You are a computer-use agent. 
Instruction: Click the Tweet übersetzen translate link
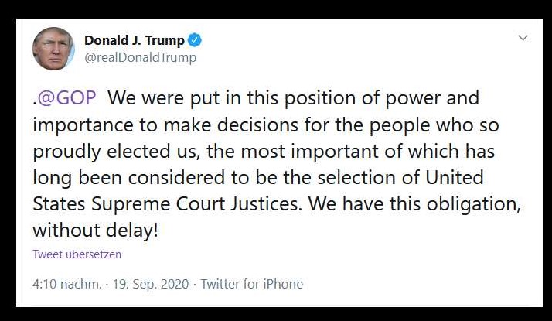coord(77,254)
